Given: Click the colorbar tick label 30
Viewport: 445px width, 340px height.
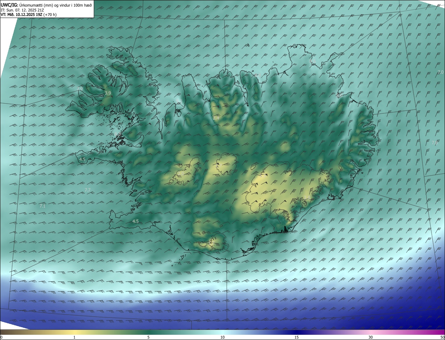Looking at the screenshot, I should pos(371,337).
